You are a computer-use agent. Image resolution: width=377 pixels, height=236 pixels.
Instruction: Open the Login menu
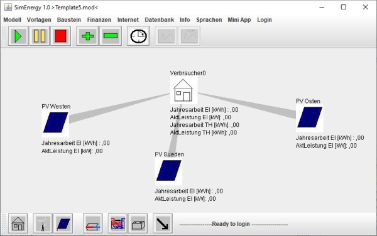(265, 20)
